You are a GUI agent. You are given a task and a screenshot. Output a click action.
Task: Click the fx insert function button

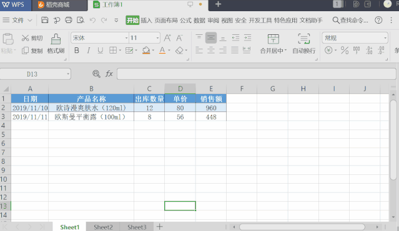coord(109,74)
